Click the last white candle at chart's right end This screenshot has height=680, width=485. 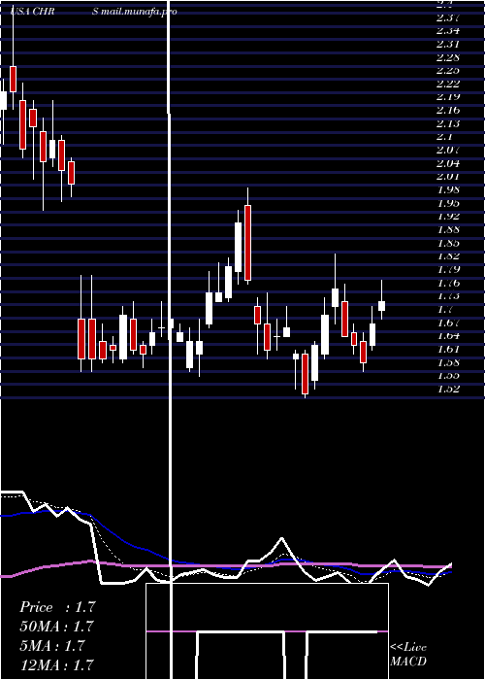click(x=381, y=306)
